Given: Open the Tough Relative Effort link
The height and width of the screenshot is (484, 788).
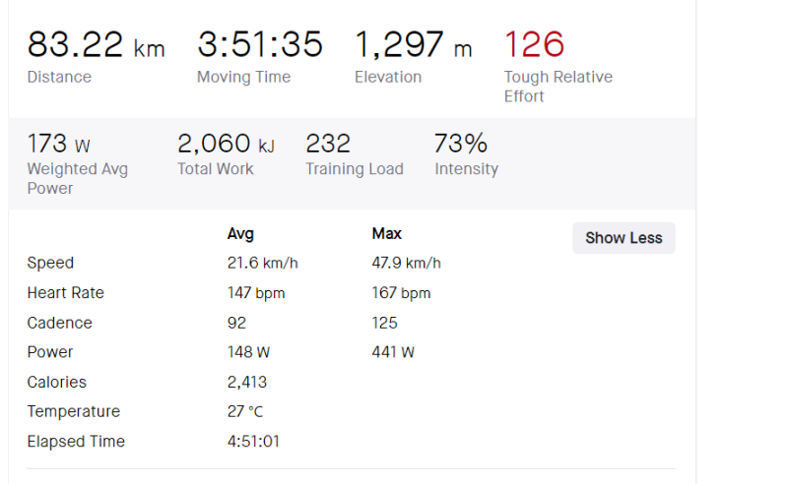Looking at the screenshot, I should (558, 87).
